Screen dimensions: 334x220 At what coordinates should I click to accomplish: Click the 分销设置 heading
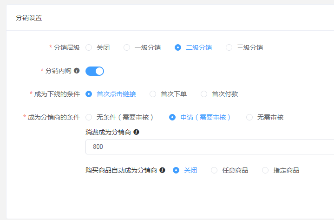(x=29, y=18)
